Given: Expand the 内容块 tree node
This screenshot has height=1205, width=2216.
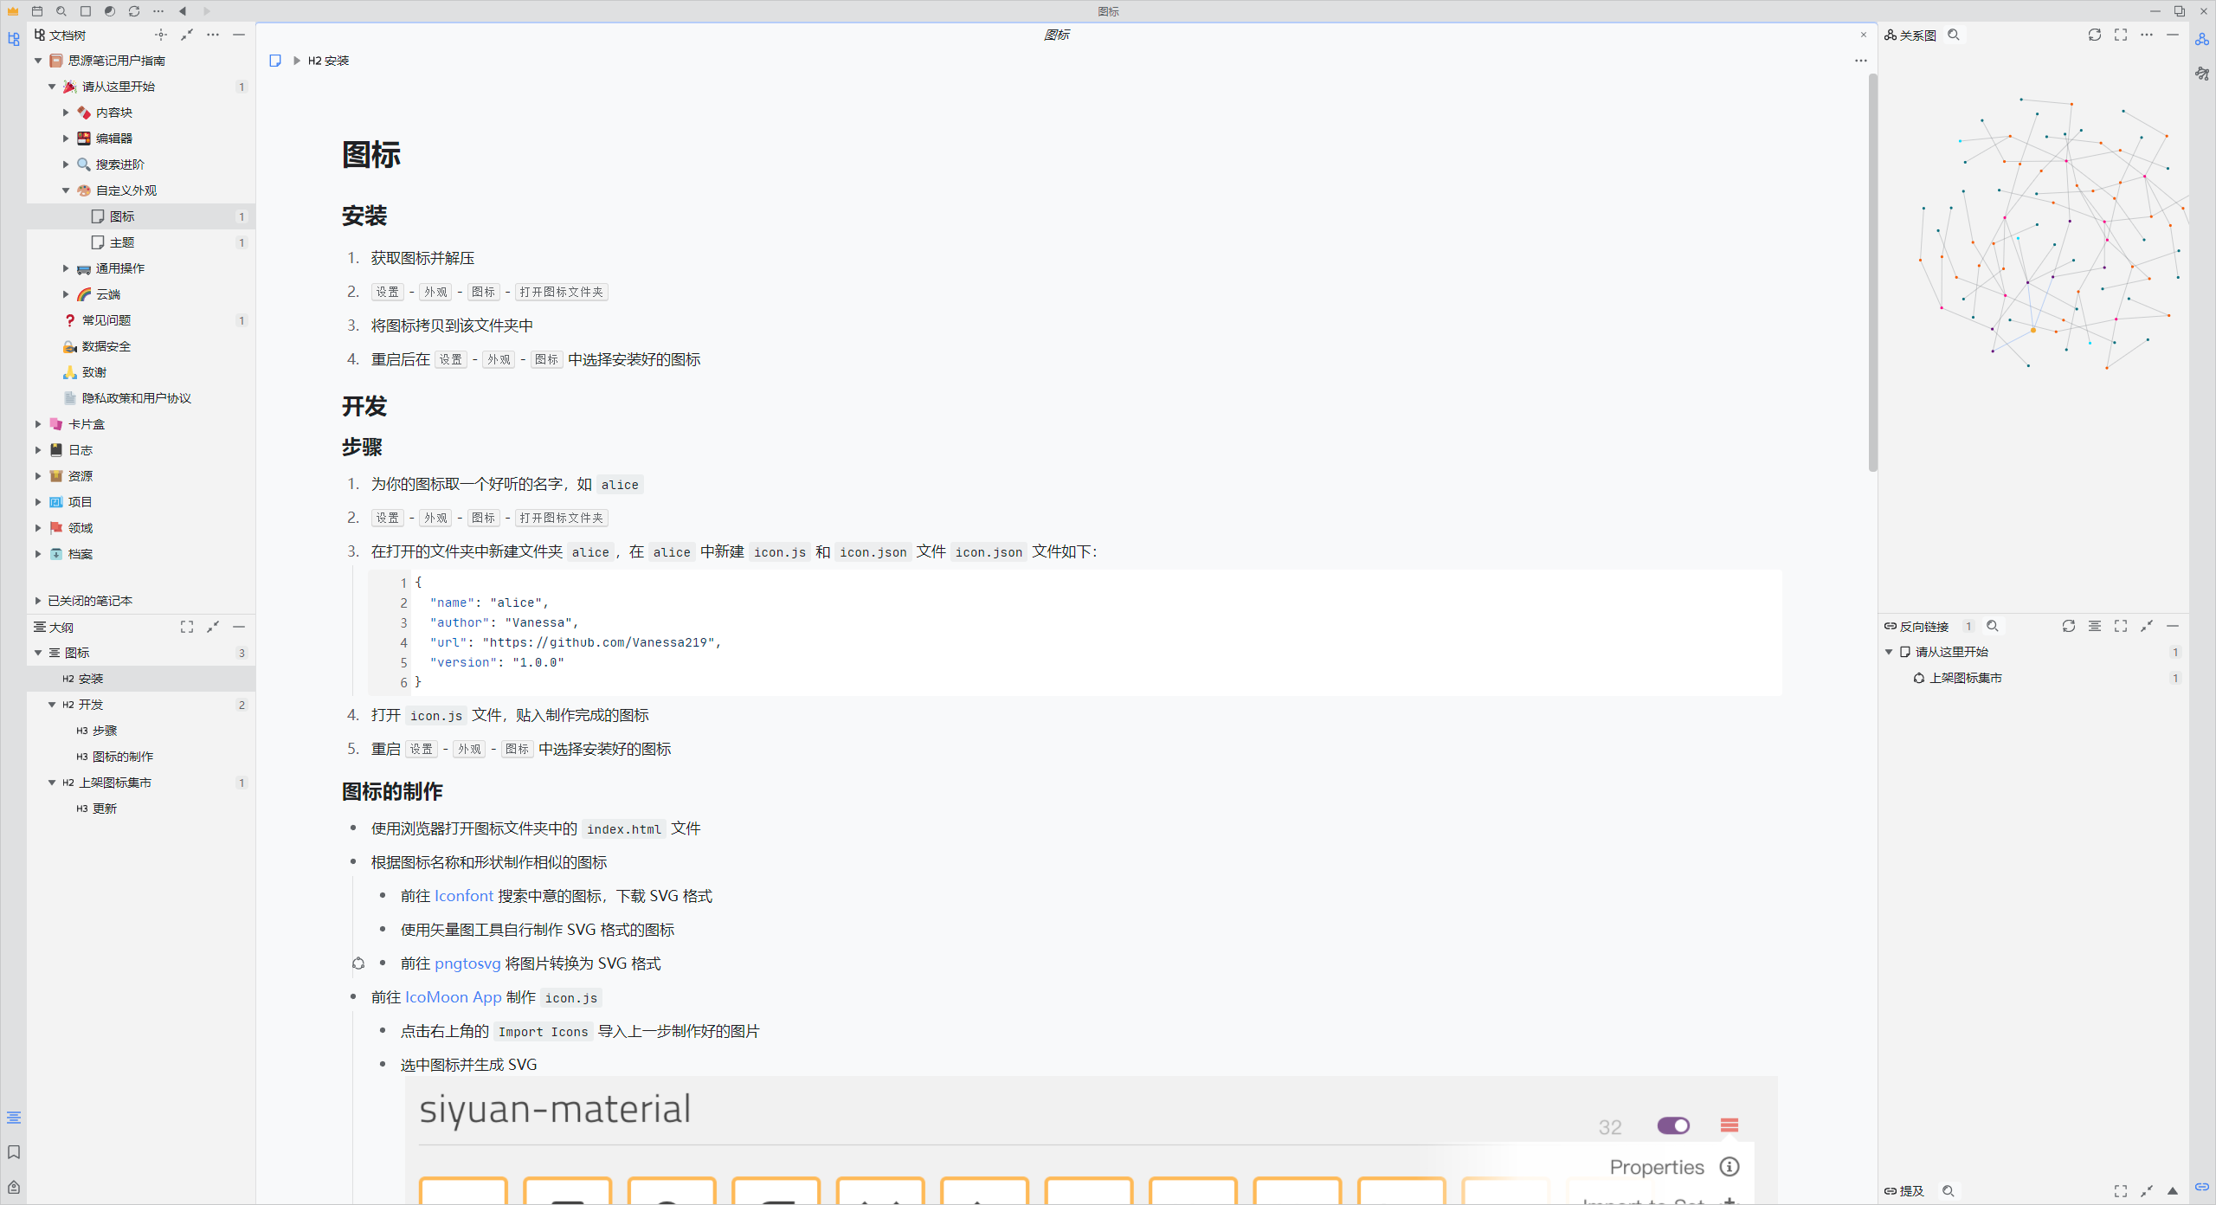Looking at the screenshot, I should 66,113.
